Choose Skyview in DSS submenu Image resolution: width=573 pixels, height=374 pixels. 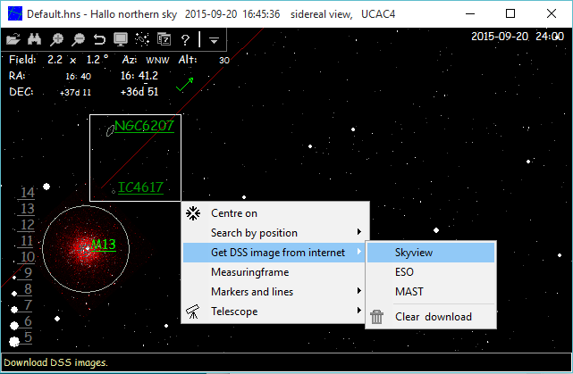431,253
